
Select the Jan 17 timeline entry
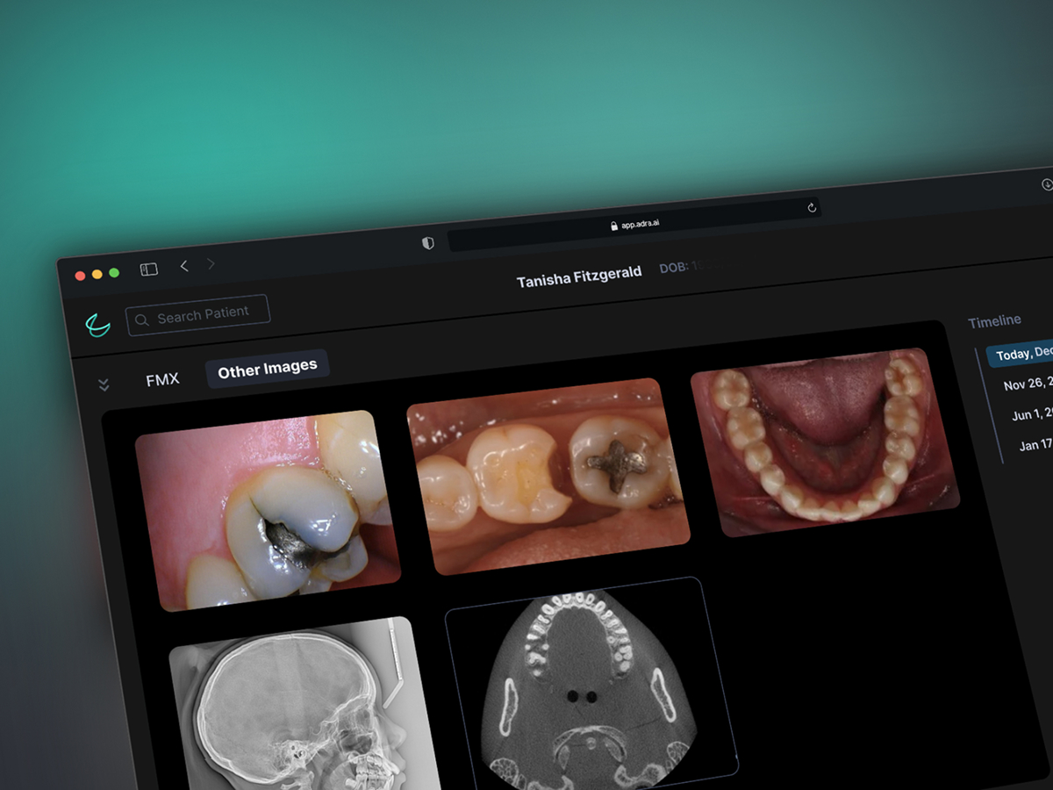point(1035,445)
